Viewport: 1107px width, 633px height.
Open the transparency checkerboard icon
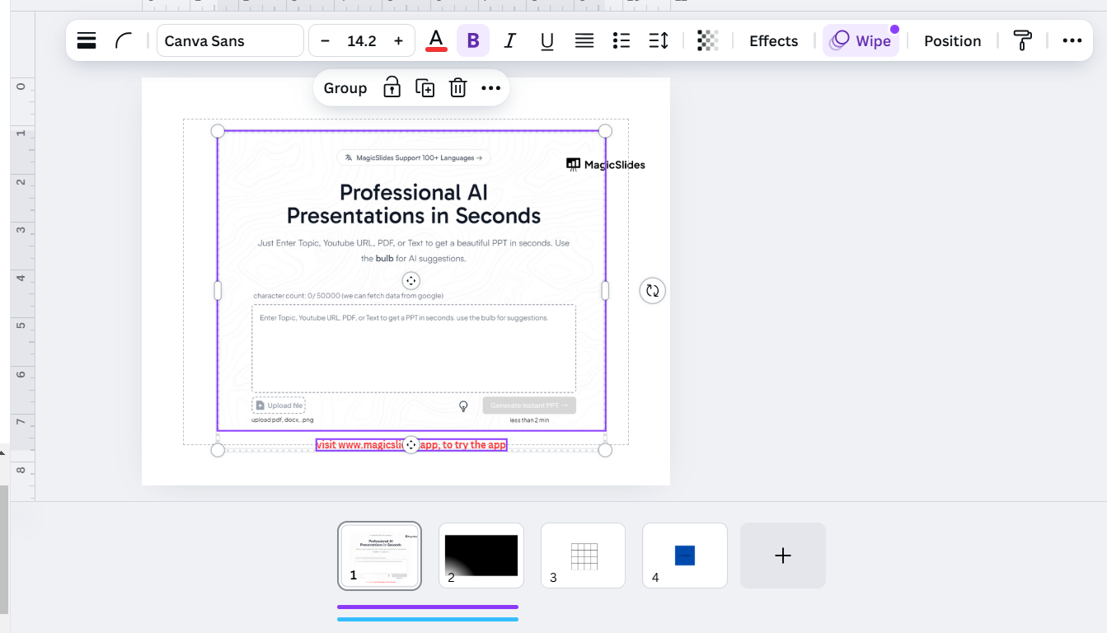[707, 40]
